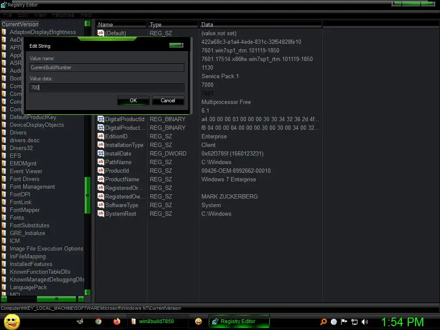The width and height of the screenshot is (440, 330).
Task: Open the Favorites menu
Action: (63, 15)
